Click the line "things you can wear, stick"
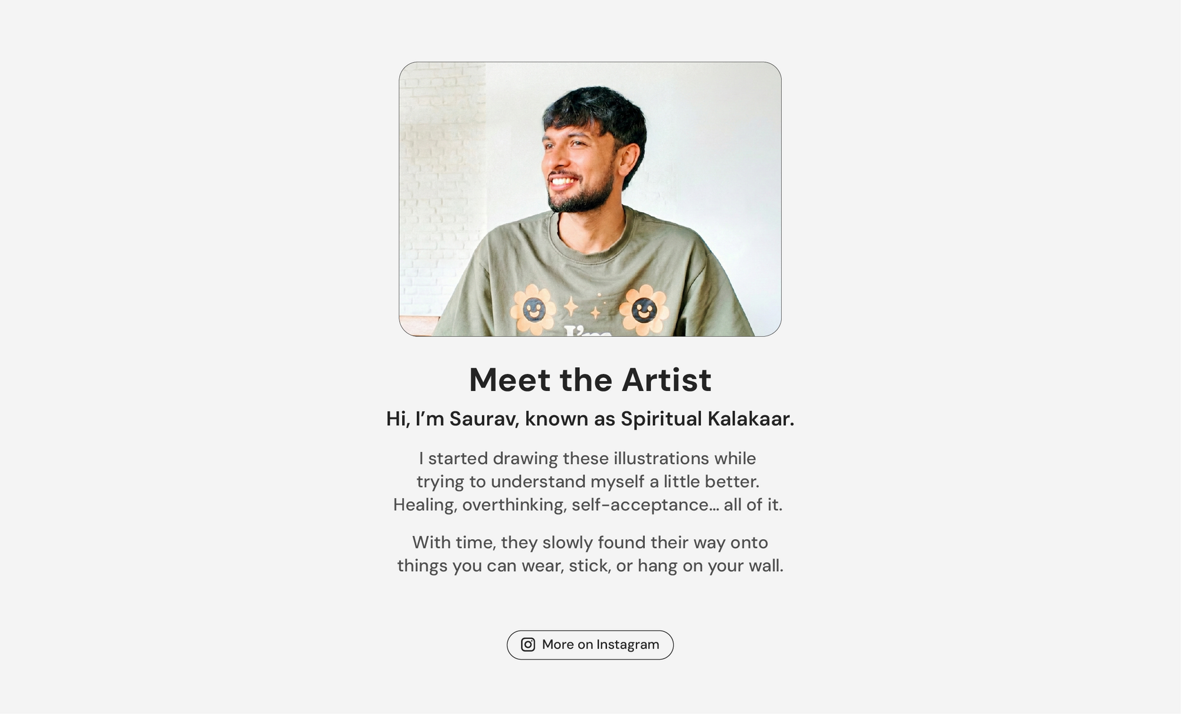This screenshot has height=714, width=1181. pos(589,566)
